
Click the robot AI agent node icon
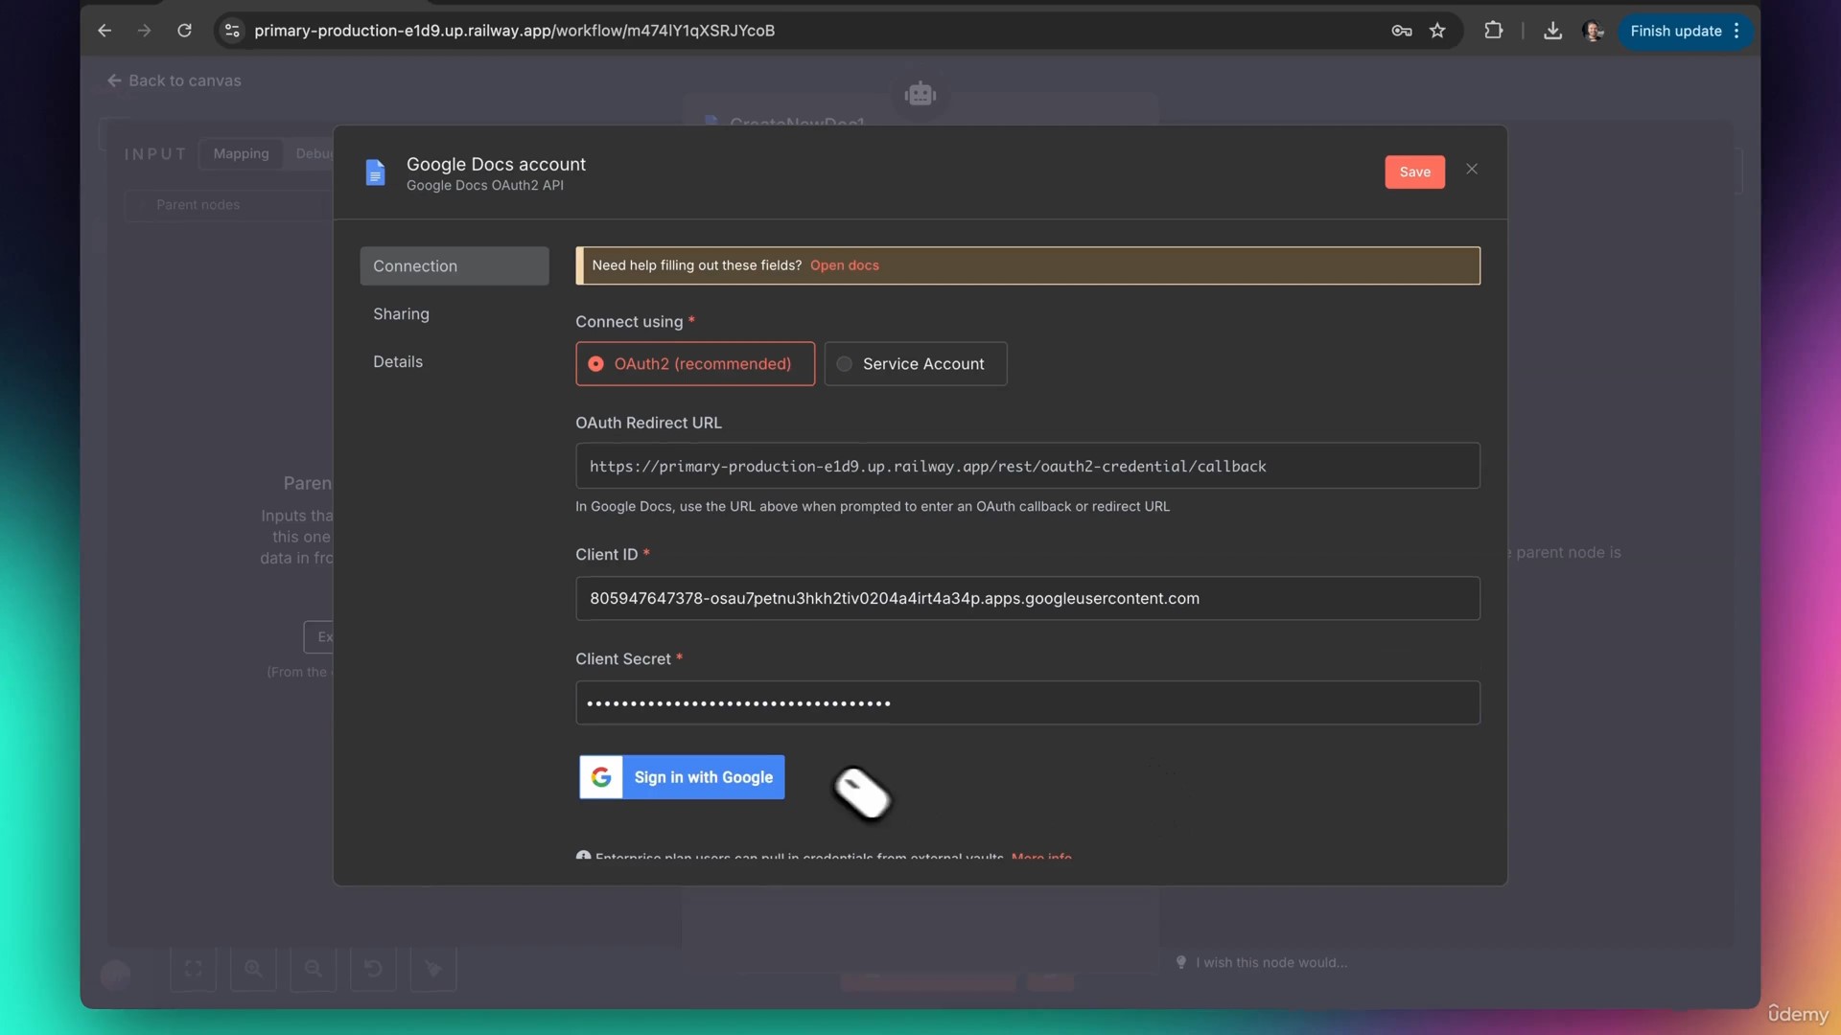(920, 94)
